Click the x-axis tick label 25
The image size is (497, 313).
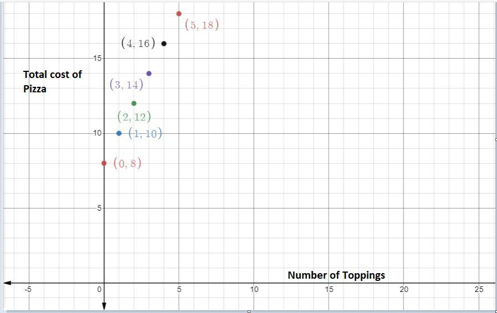point(479,289)
